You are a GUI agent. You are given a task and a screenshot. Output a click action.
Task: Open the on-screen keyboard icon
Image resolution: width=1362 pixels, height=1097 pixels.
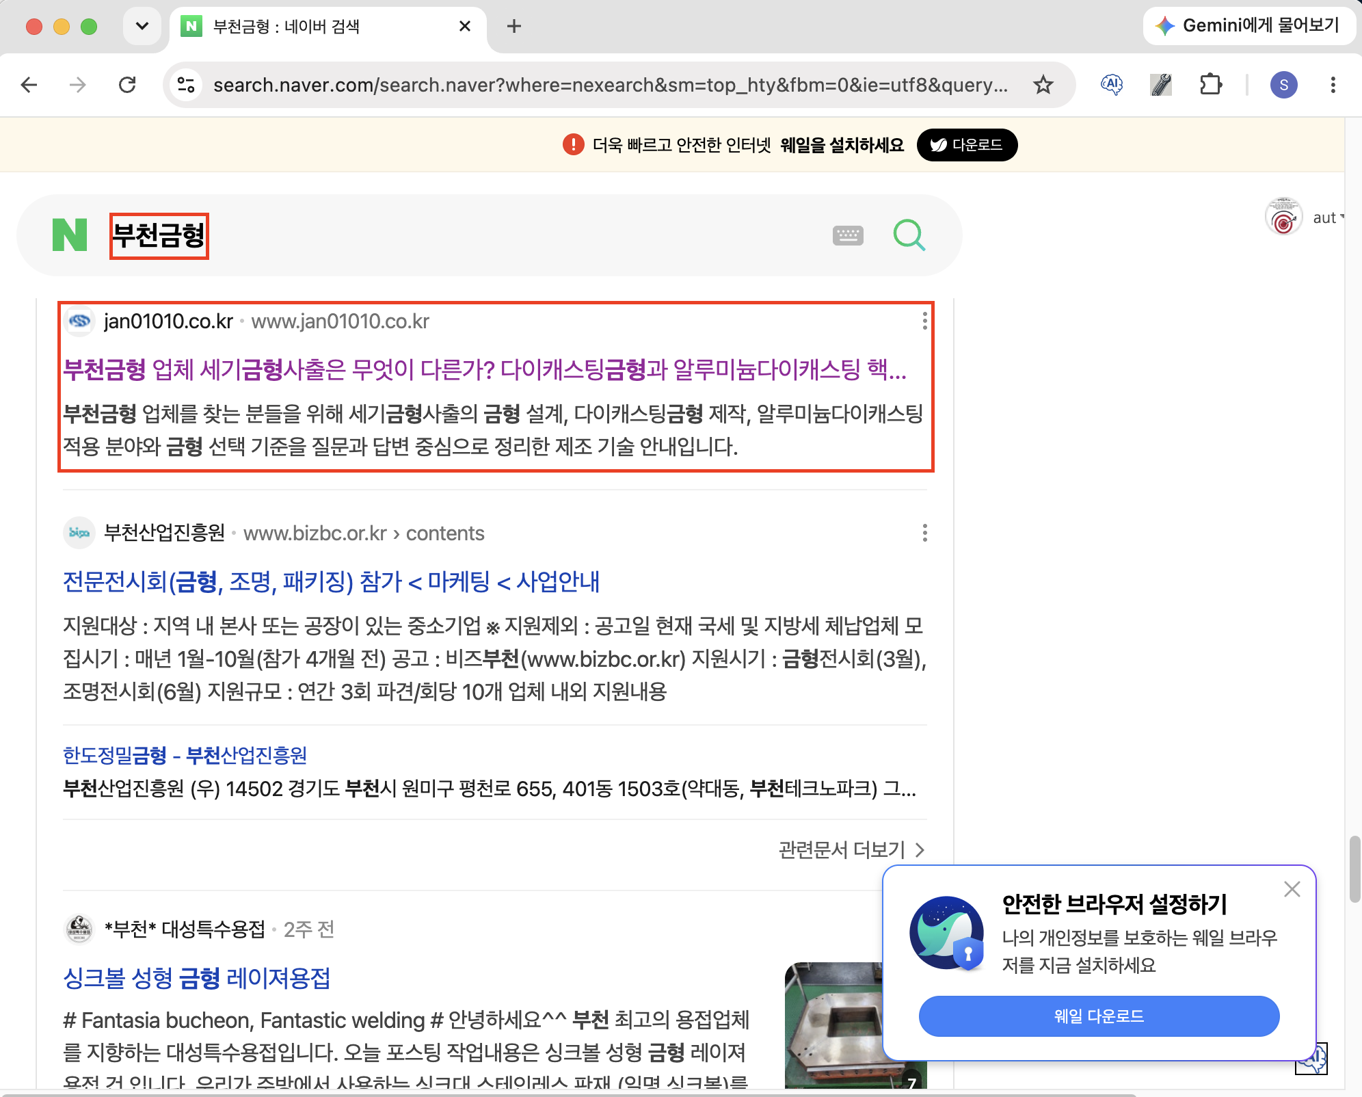848,235
